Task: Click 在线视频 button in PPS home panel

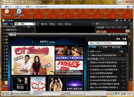Action: [100, 28]
